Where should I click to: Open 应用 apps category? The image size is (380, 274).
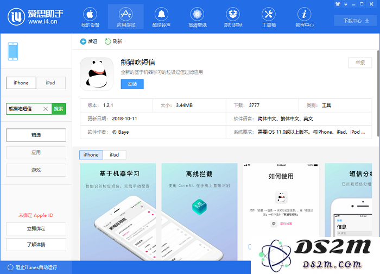(x=36, y=152)
